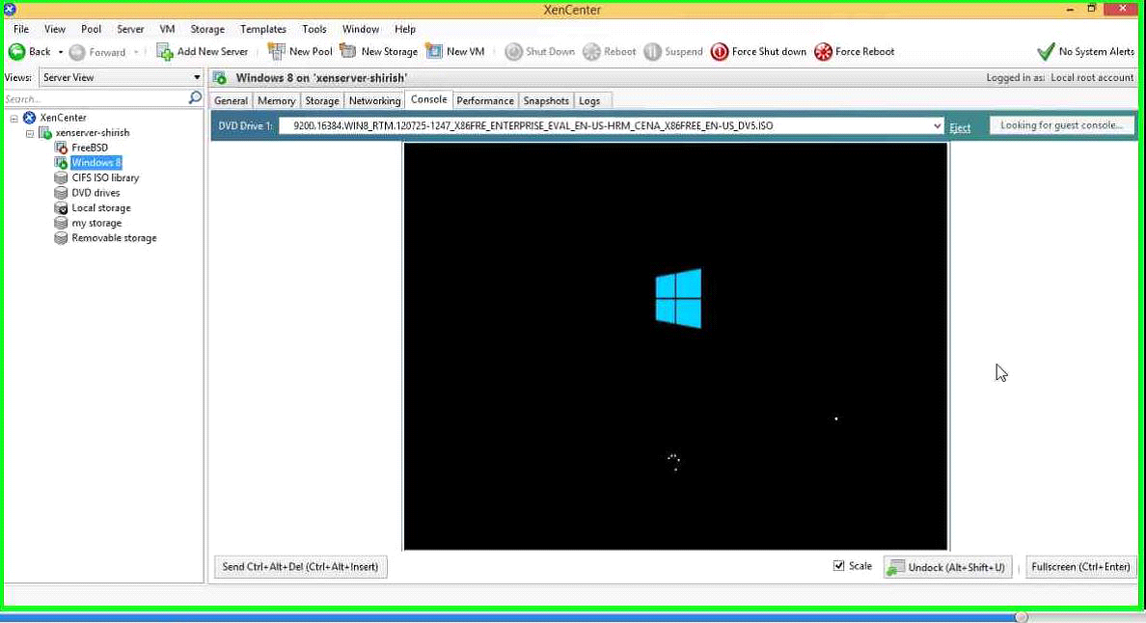Open the VM menu

(x=168, y=29)
